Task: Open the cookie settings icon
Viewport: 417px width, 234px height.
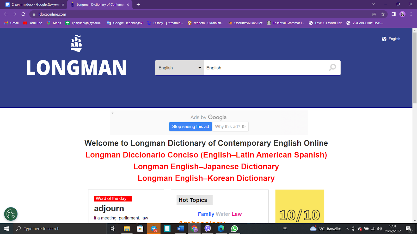Action: [x=11, y=214]
